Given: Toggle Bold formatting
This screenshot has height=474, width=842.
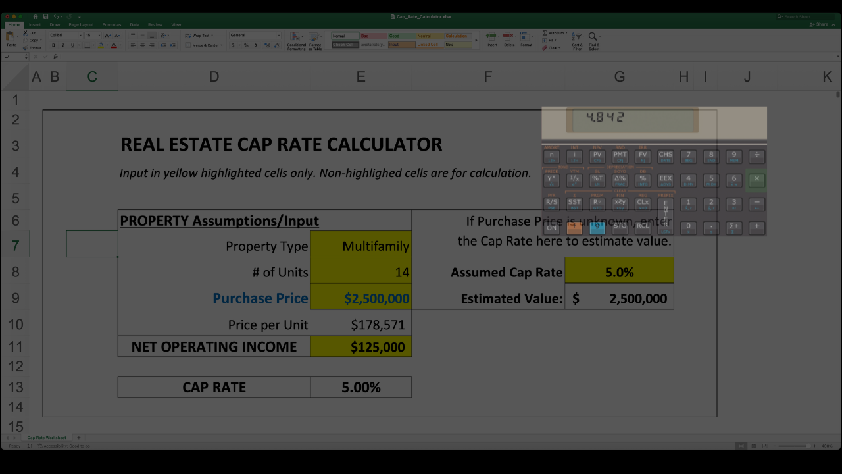Looking at the screenshot, I should (54, 45).
